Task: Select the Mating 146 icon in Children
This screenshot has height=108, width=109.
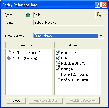Action: tap(58, 58)
